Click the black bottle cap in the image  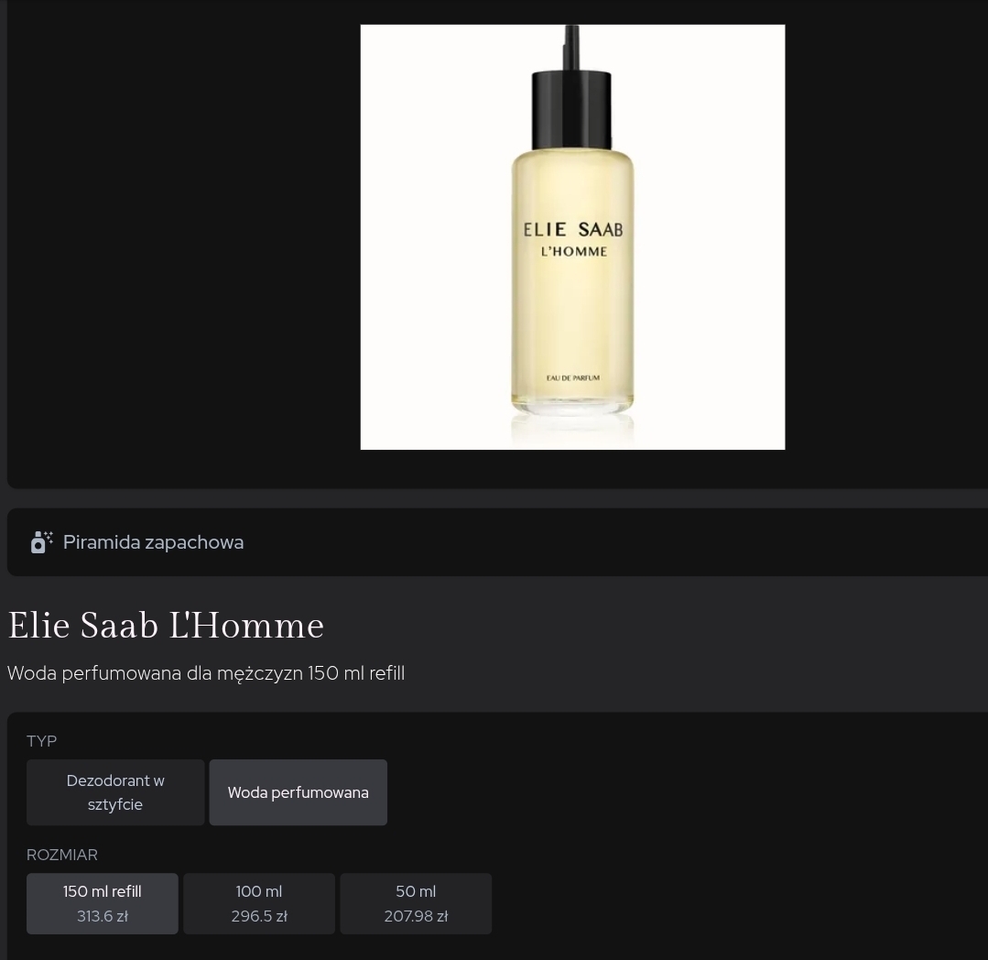click(x=571, y=110)
